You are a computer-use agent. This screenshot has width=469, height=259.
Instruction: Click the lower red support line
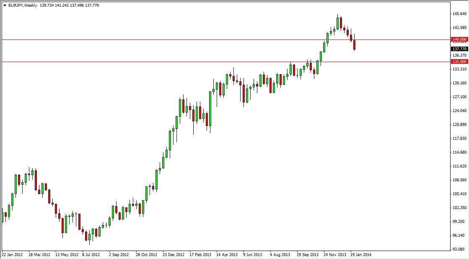168,61
